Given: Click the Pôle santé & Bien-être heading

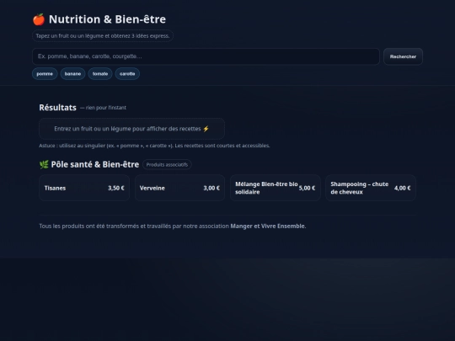Looking at the screenshot, I should point(95,165).
